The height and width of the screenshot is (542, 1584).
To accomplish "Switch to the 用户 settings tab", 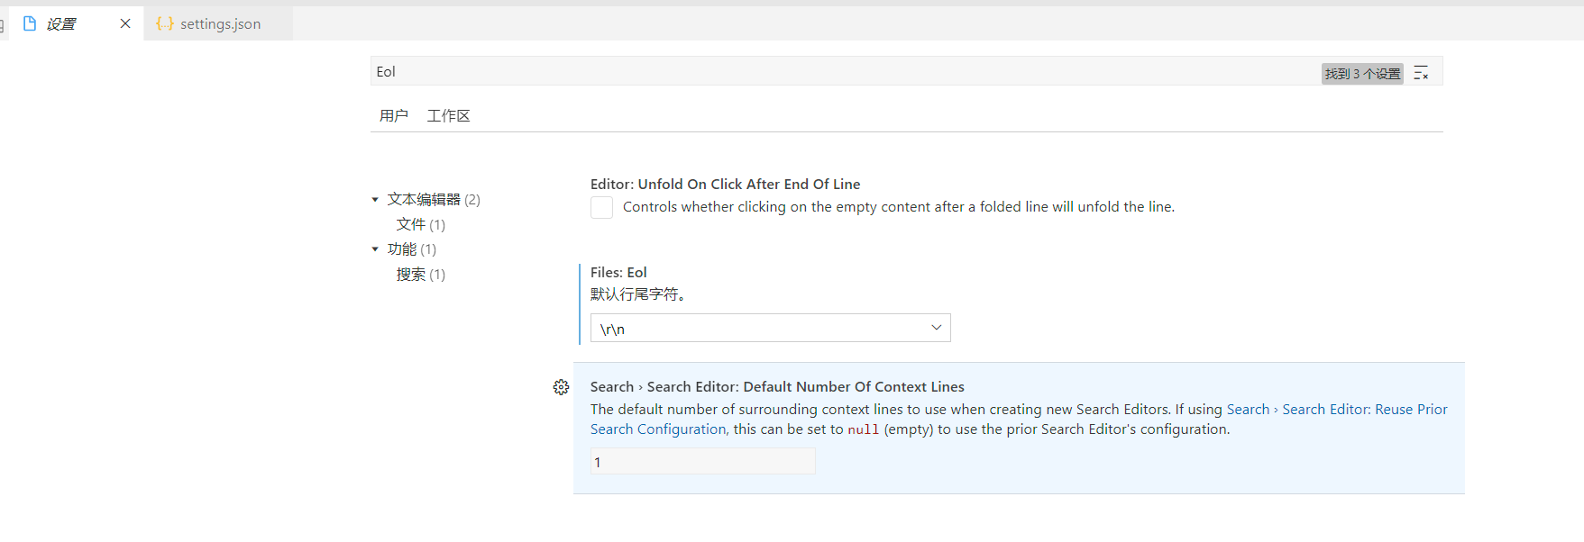I will pyautogui.click(x=393, y=115).
